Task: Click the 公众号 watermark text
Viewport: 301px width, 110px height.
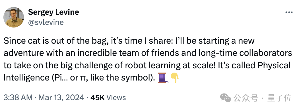Action: 246,98
